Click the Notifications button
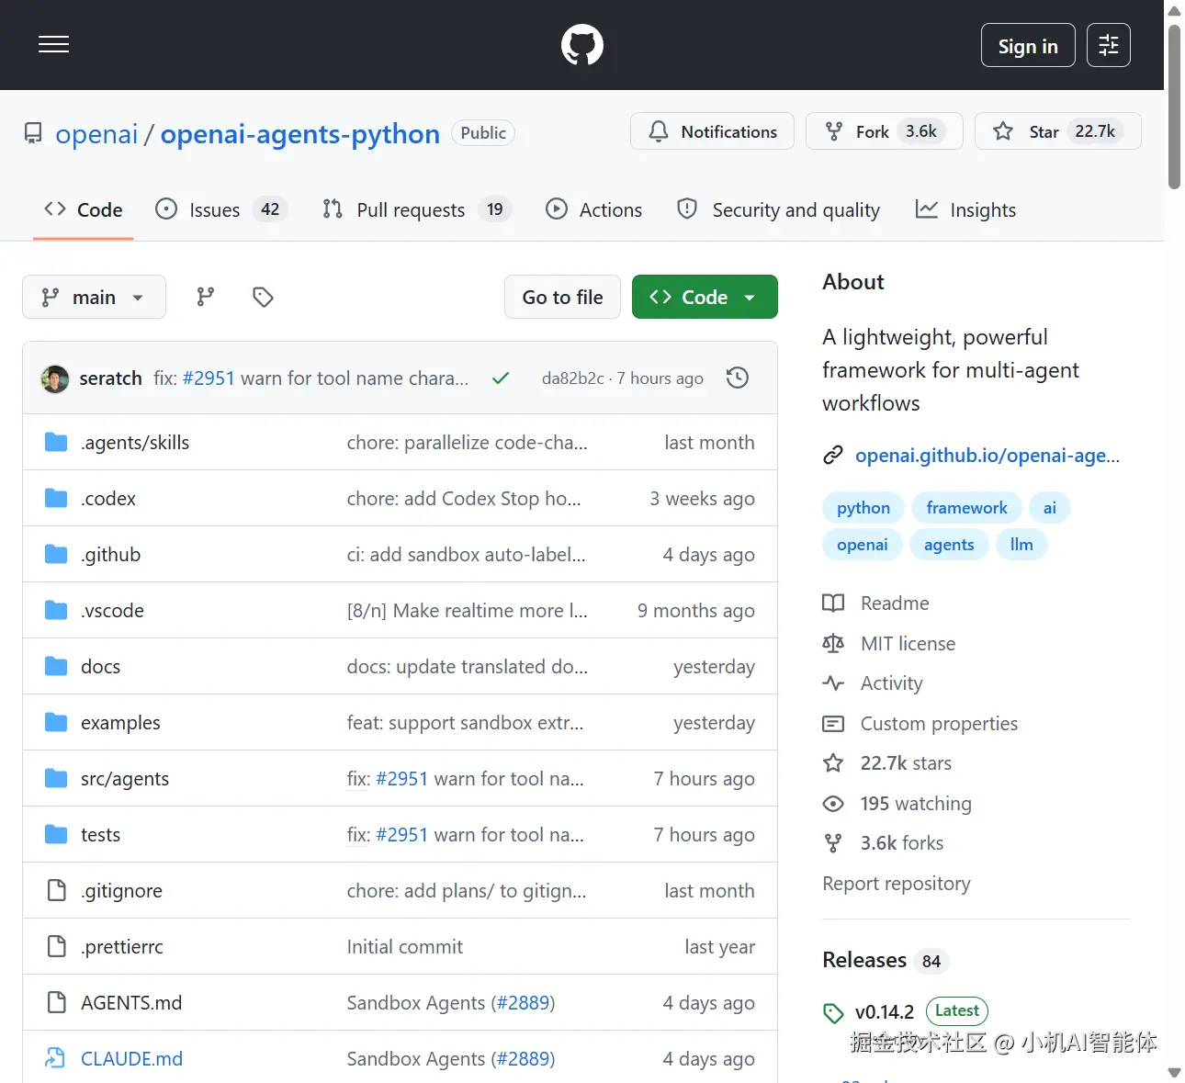Image resolution: width=1185 pixels, height=1083 pixels. pyautogui.click(x=712, y=131)
